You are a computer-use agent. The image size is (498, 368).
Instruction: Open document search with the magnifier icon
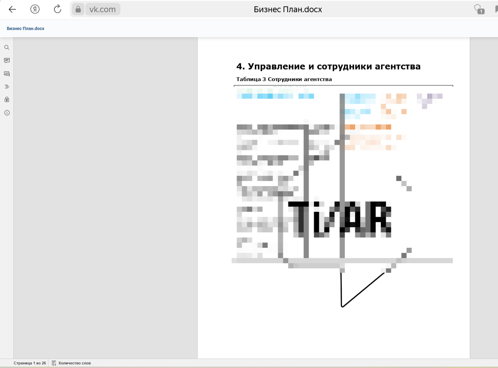tap(7, 47)
